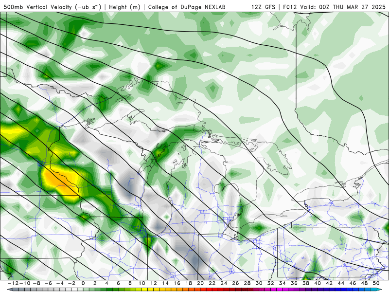Click the "32" color scale label

(x=271, y=283)
